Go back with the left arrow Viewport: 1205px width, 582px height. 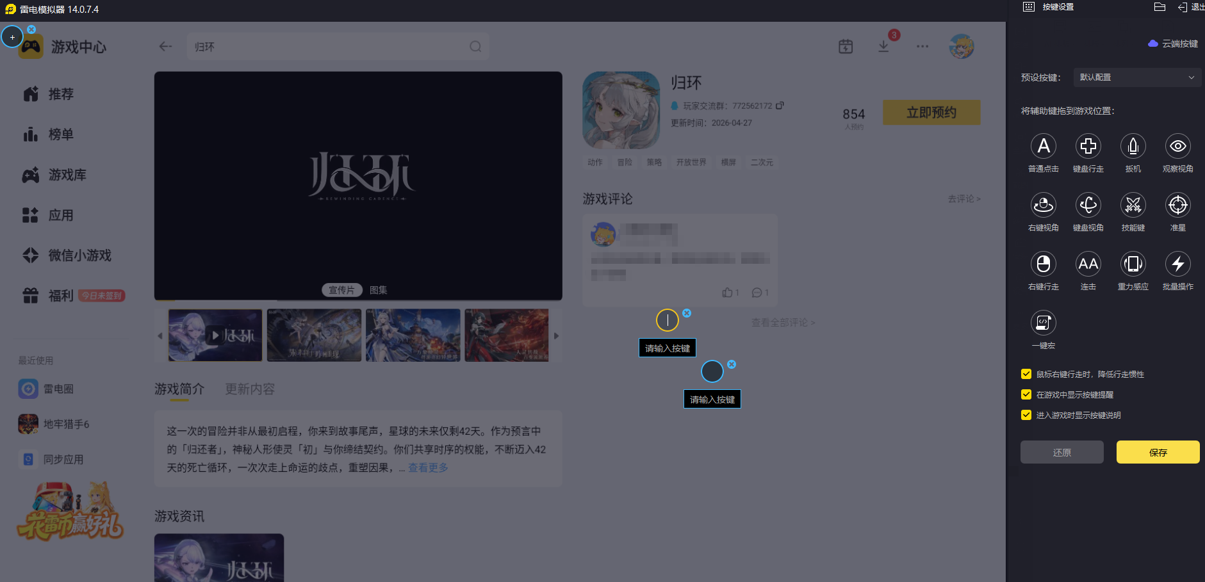(x=165, y=46)
